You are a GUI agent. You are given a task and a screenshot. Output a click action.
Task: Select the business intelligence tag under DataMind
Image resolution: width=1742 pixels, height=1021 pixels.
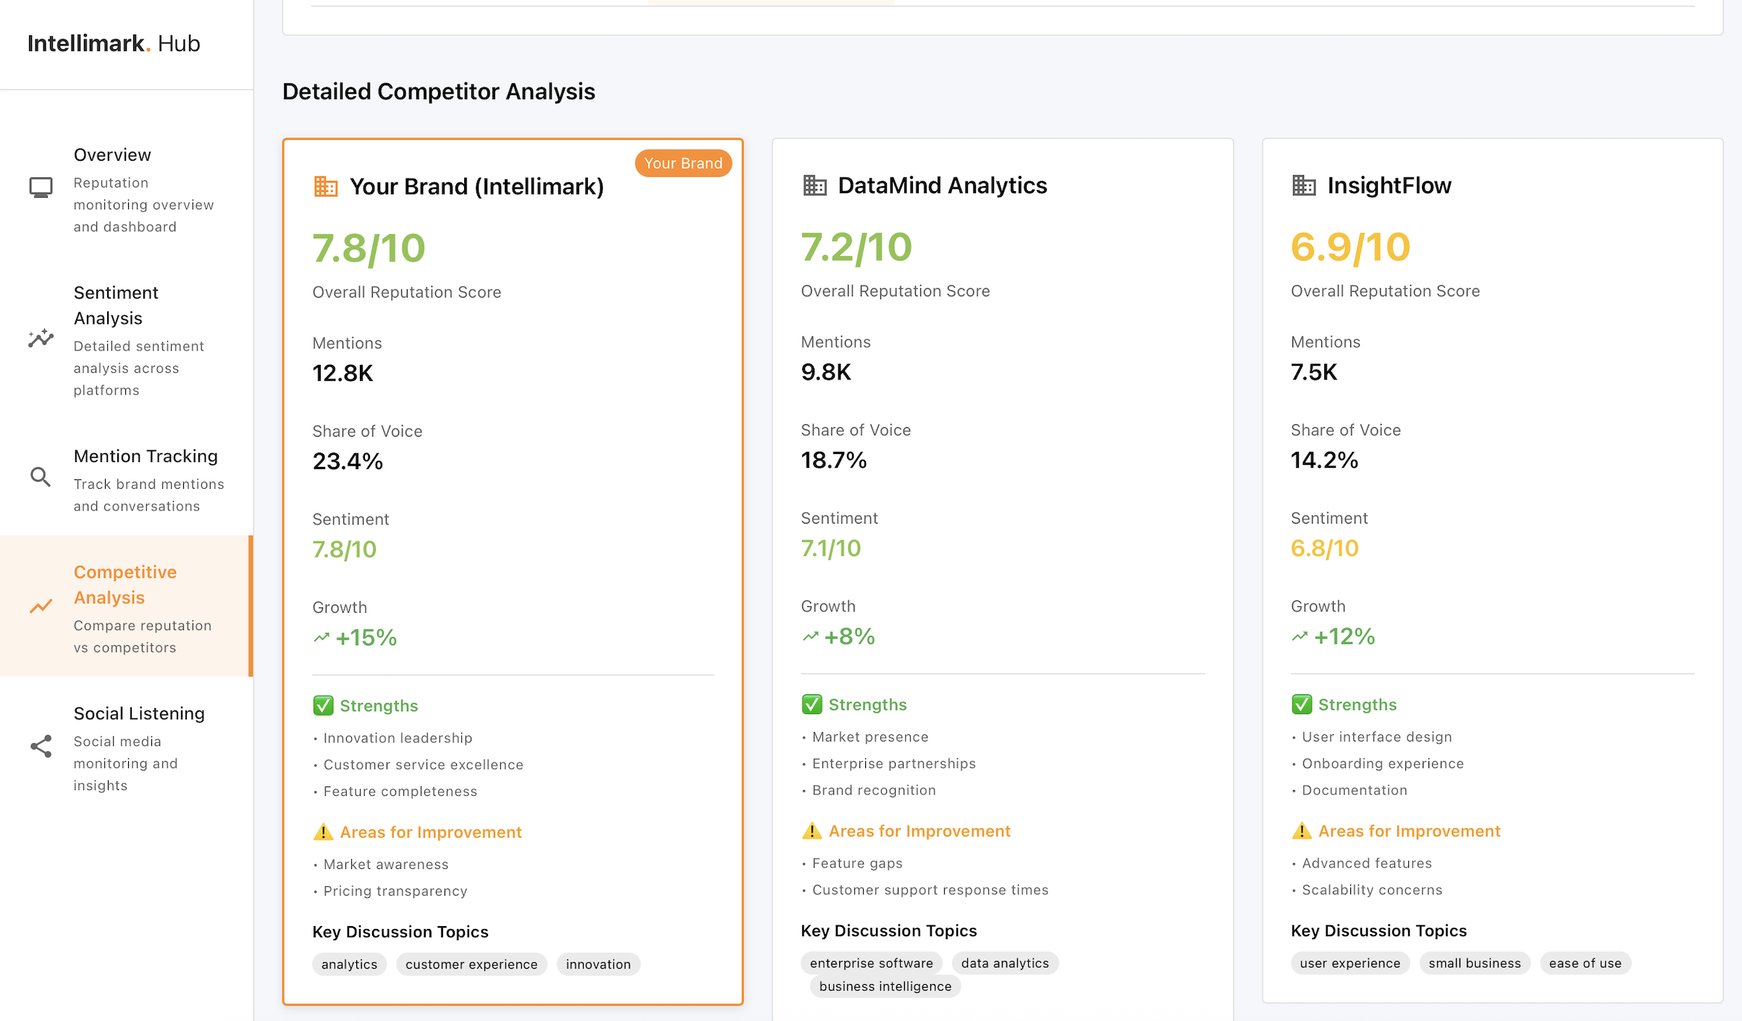click(884, 986)
